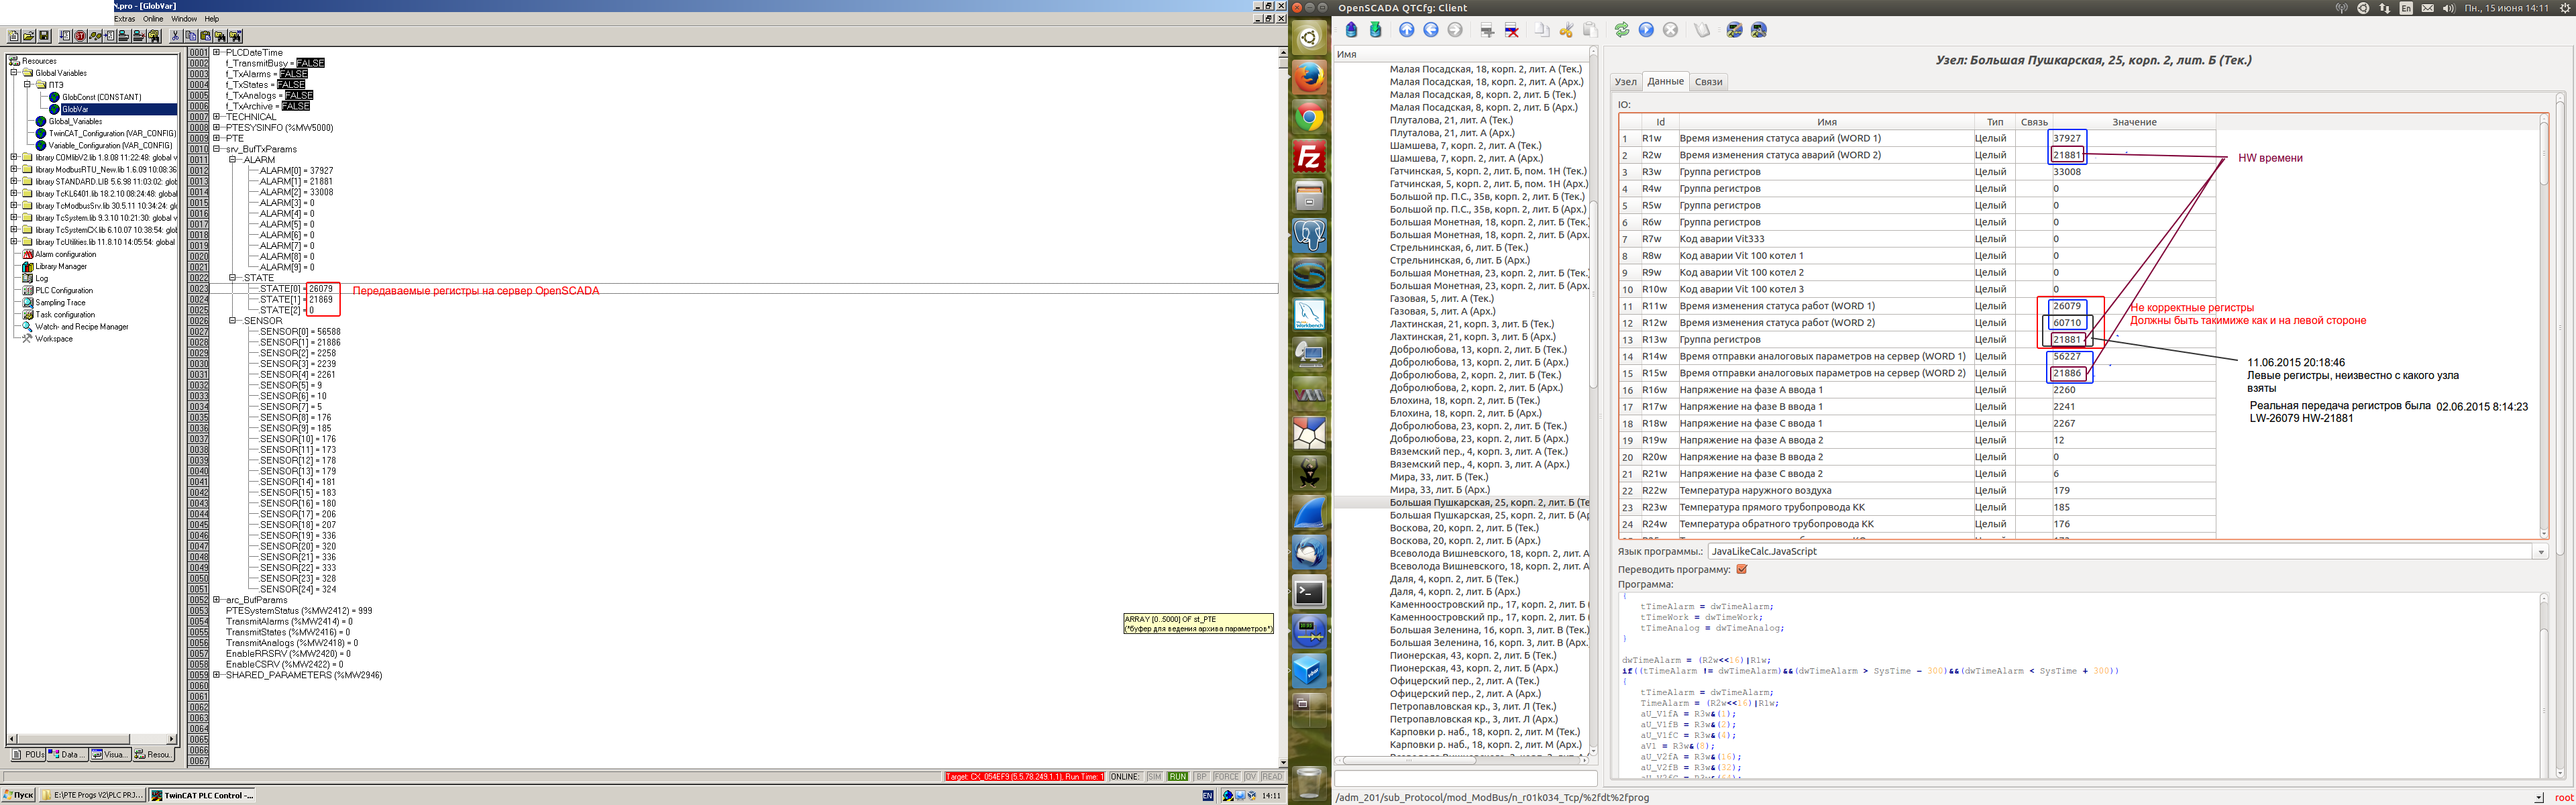Click the R3w value cell 33008
2576x805 pixels.
pyautogui.click(x=2067, y=172)
